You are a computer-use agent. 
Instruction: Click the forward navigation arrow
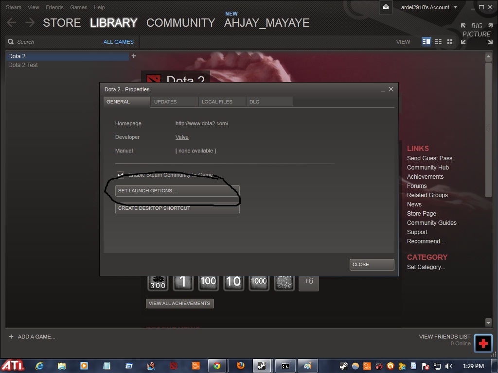click(30, 22)
